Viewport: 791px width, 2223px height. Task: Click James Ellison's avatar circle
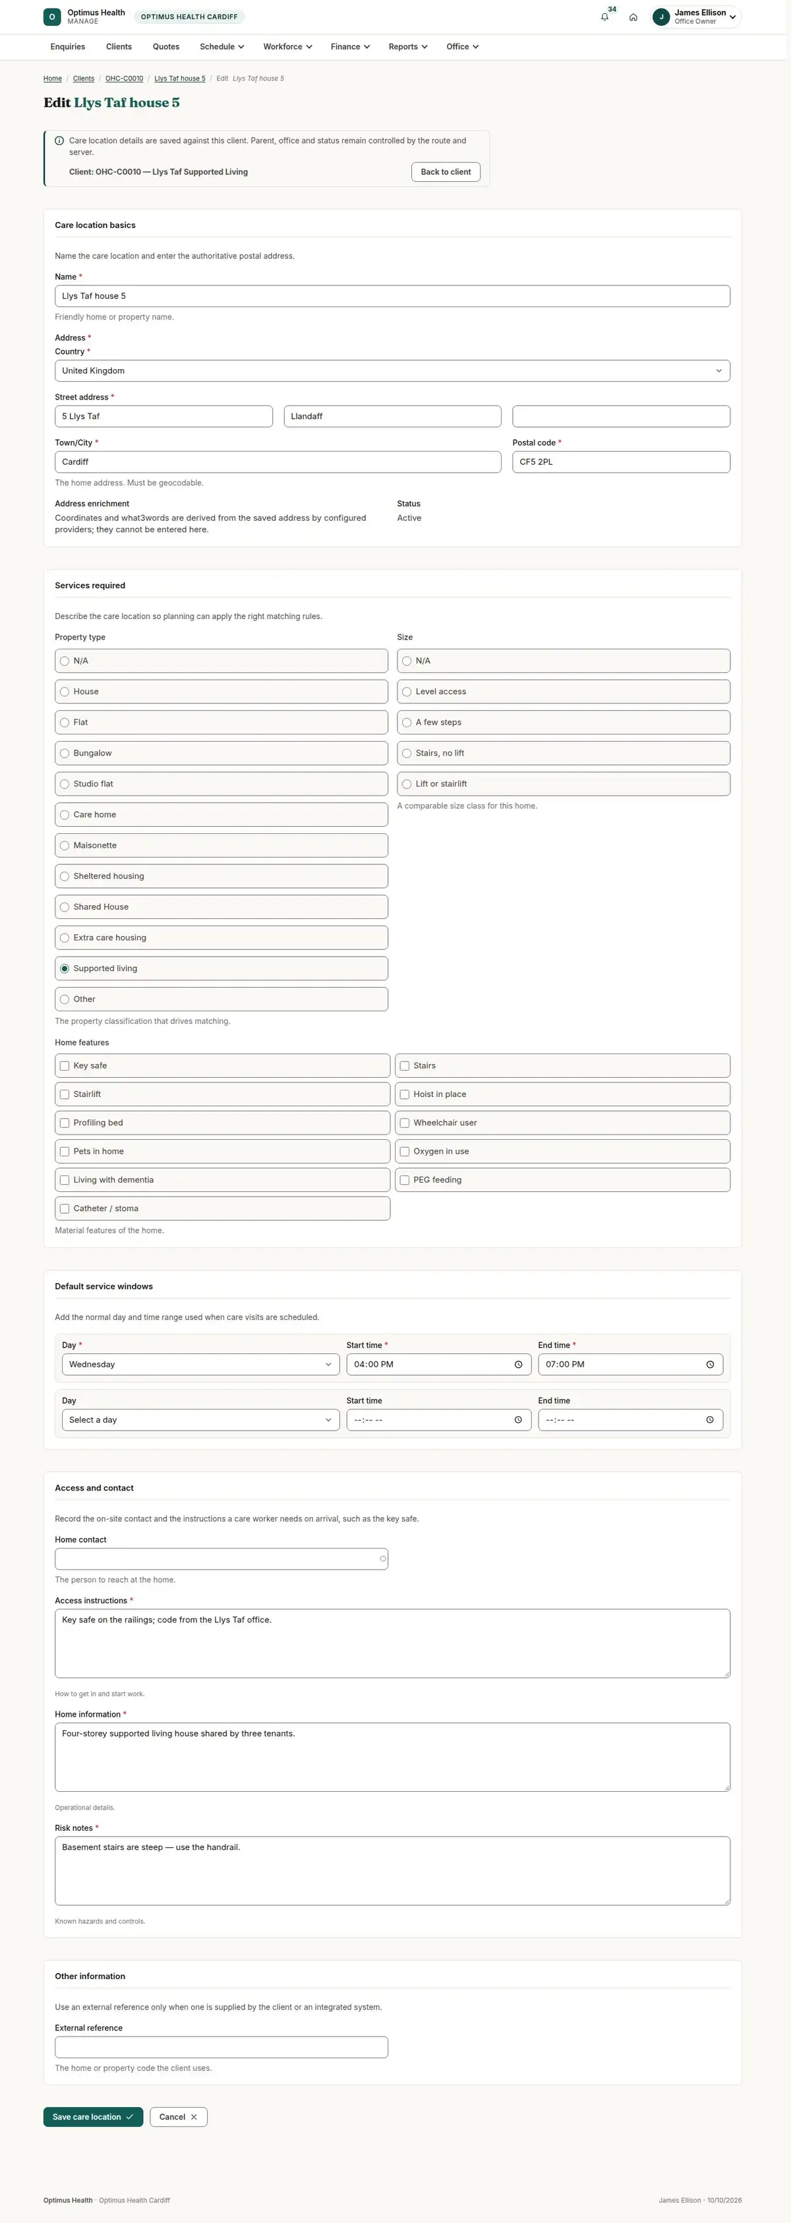tap(662, 16)
